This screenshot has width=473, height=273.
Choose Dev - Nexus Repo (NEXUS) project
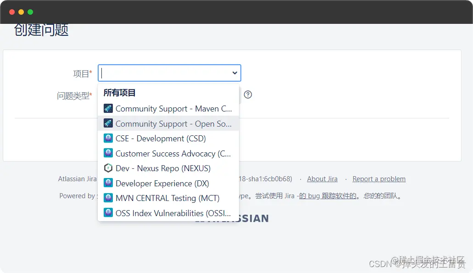click(168, 168)
